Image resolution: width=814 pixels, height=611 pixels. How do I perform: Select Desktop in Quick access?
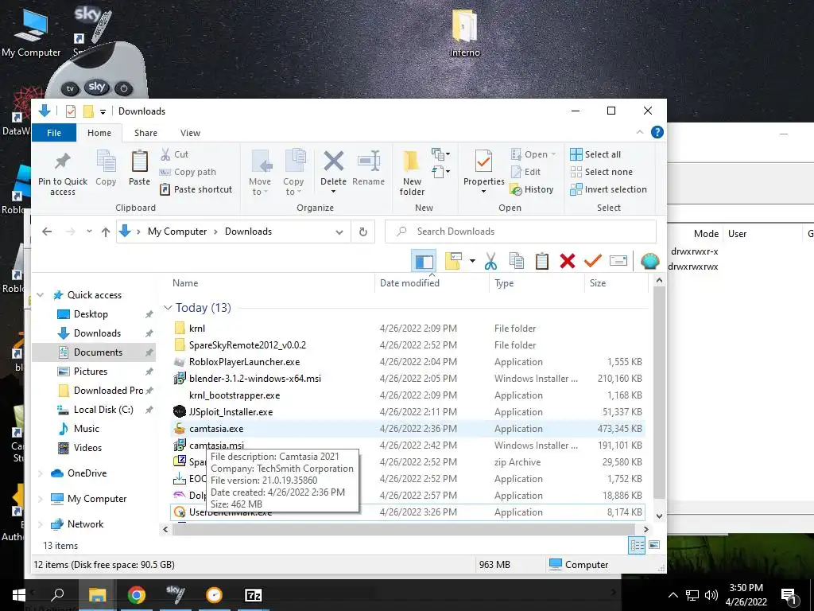pos(91,314)
